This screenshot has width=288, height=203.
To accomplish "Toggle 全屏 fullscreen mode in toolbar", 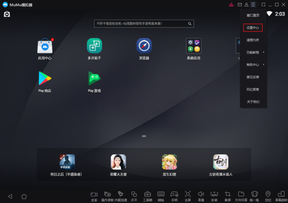I will [188, 195].
